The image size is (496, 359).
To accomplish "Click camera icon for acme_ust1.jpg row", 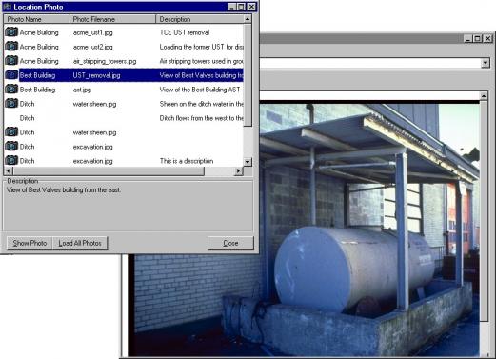I will tap(11, 32).
